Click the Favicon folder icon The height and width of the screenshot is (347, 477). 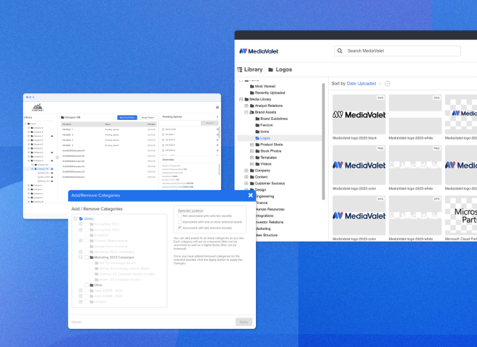[x=257, y=125]
